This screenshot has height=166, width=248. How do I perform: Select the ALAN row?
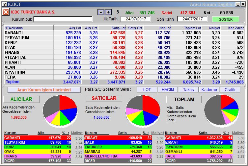coord(124,67)
